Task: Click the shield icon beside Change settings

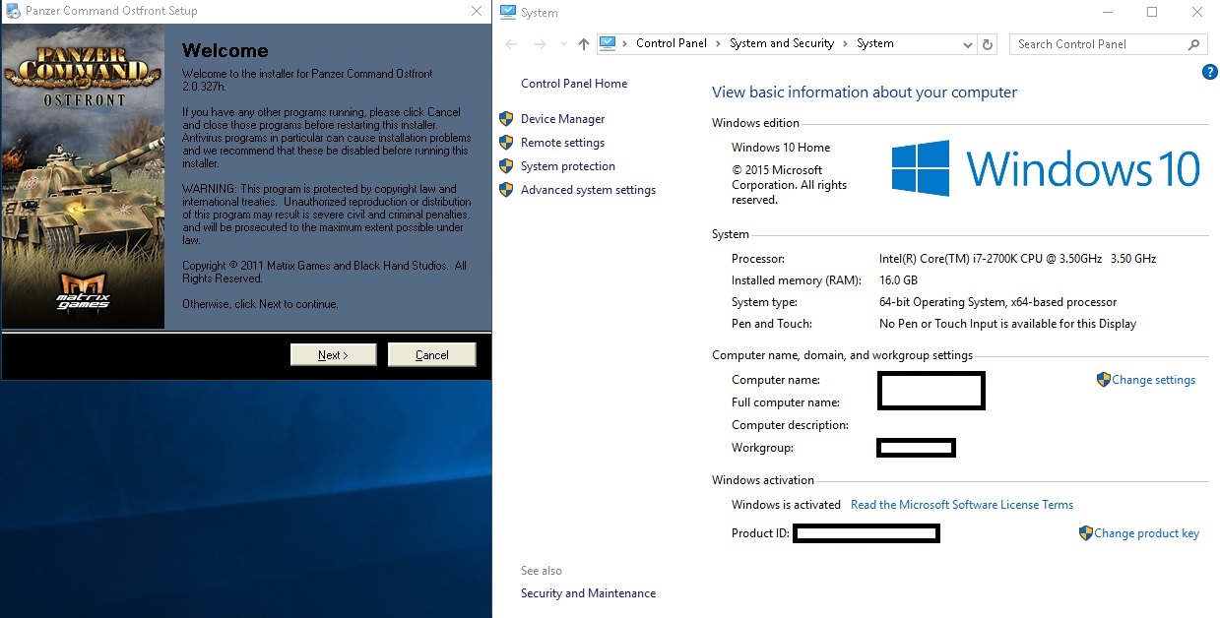Action: coord(1104,379)
